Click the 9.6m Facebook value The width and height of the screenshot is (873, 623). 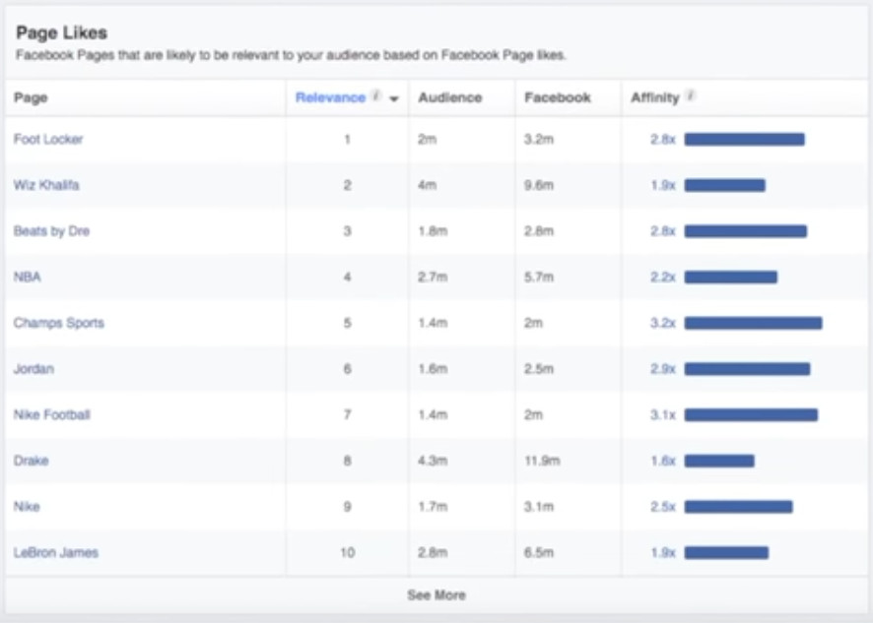point(538,185)
